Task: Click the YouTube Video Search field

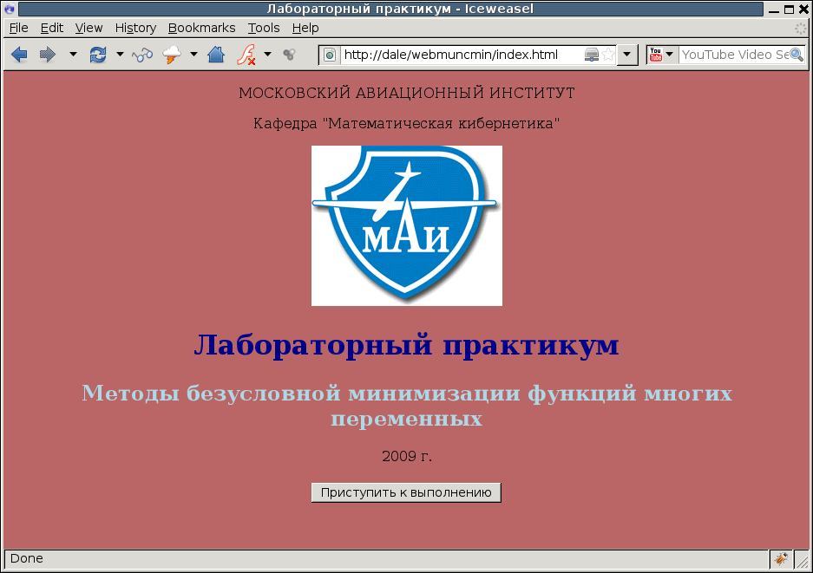Action: [734, 55]
